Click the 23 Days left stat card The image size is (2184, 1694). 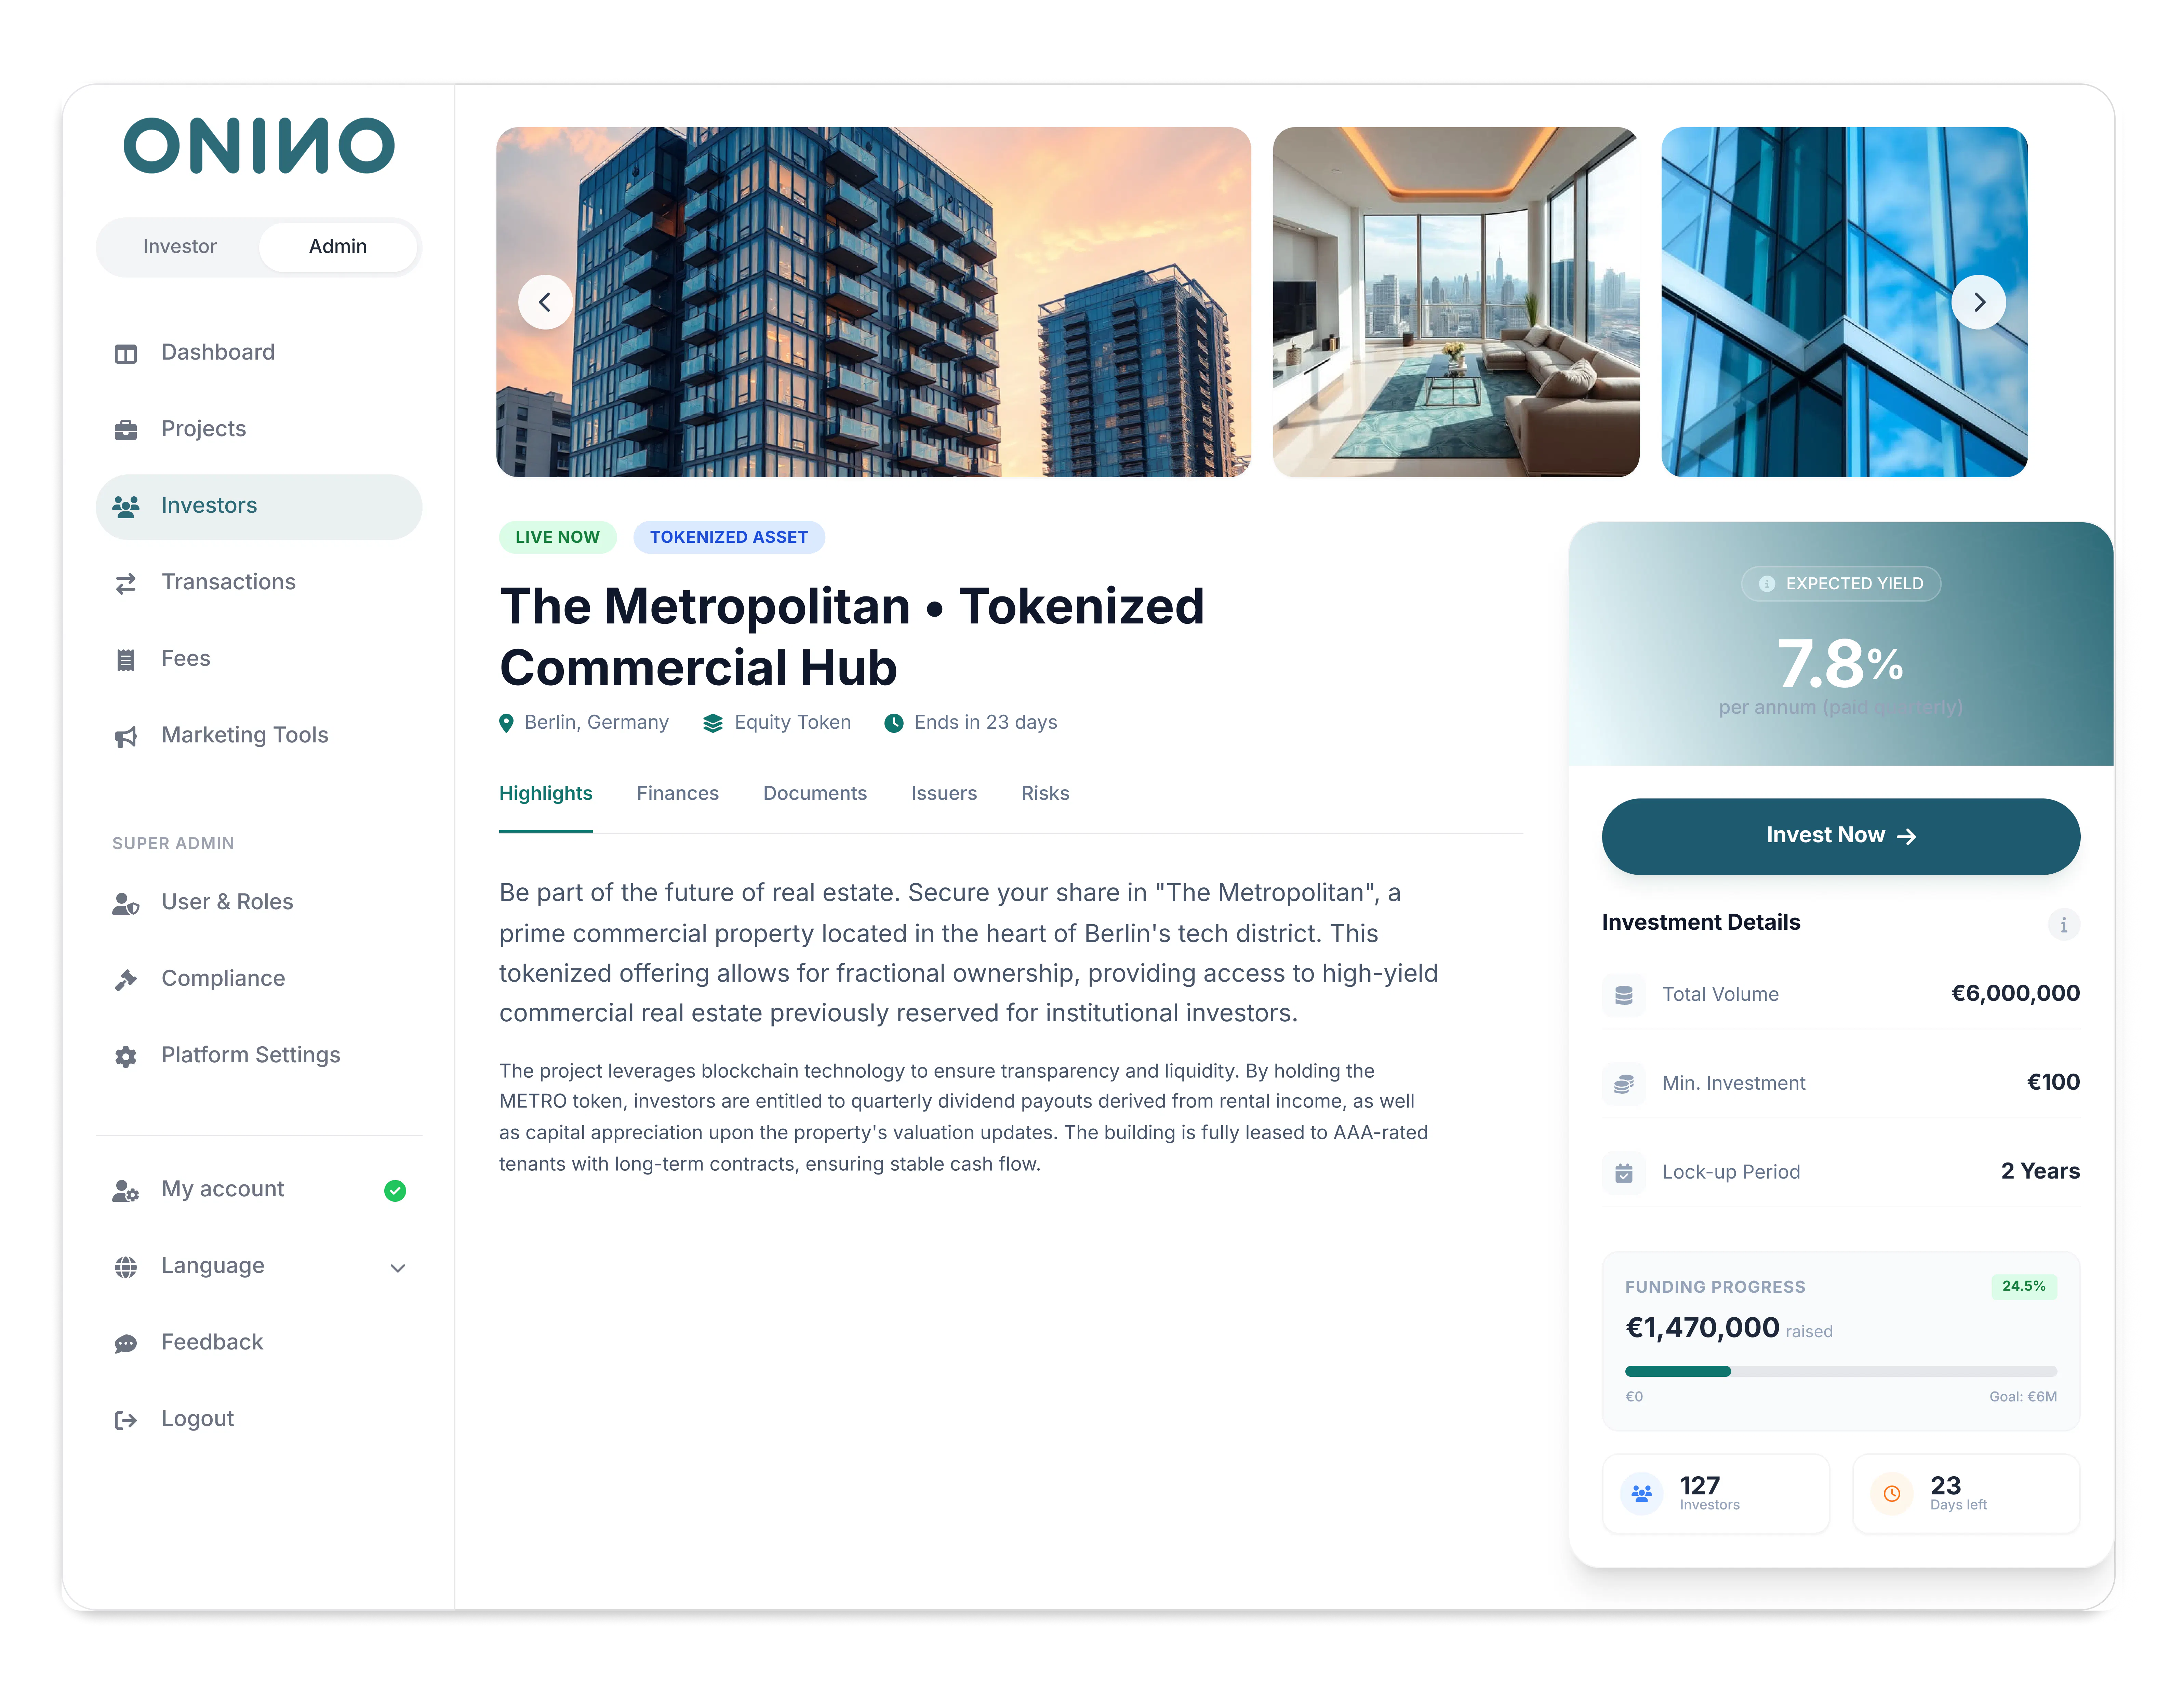(x=1966, y=1494)
